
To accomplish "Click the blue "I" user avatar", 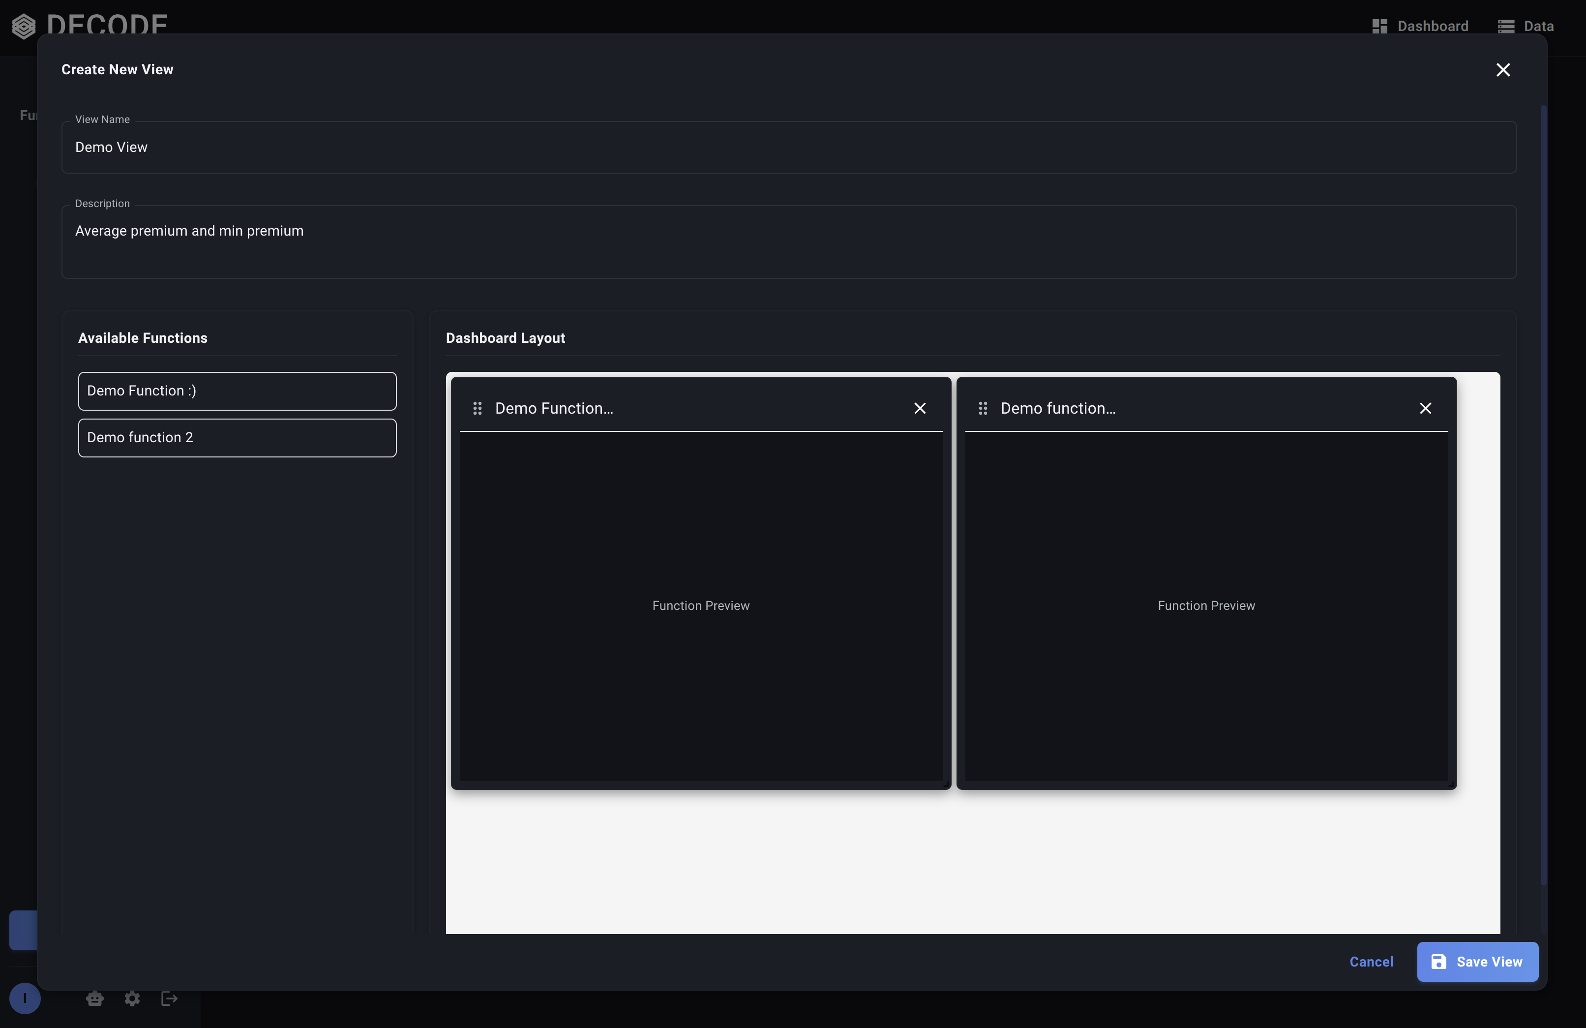I will tap(25, 998).
